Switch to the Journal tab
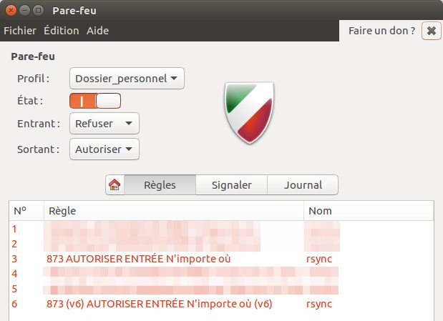The width and height of the screenshot is (443, 321). [303, 185]
